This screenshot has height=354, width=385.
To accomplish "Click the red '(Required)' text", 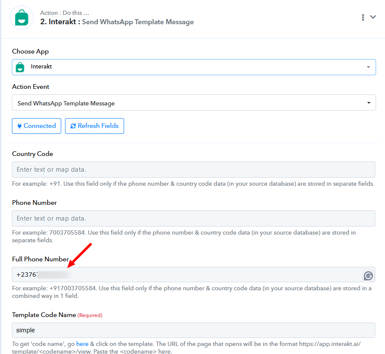I will tap(90, 315).
